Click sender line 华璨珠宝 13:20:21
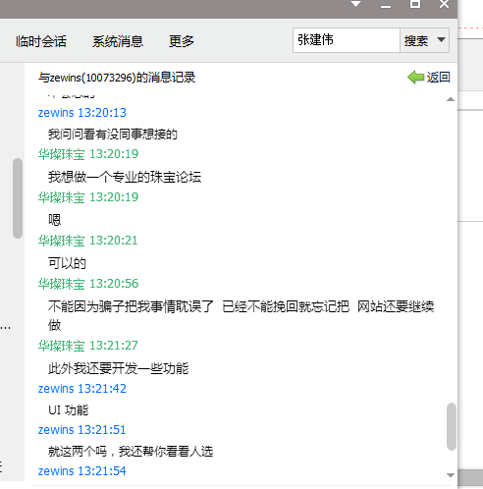The width and height of the screenshot is (483, 489). [87, 241]
